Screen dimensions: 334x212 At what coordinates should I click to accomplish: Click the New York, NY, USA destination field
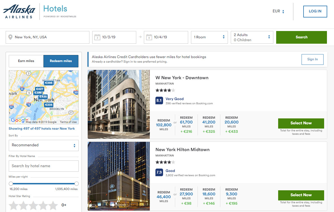47,37
